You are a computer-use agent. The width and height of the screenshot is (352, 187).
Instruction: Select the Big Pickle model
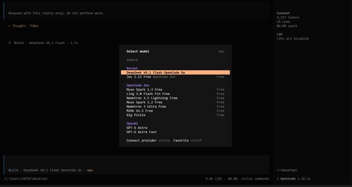175,115
